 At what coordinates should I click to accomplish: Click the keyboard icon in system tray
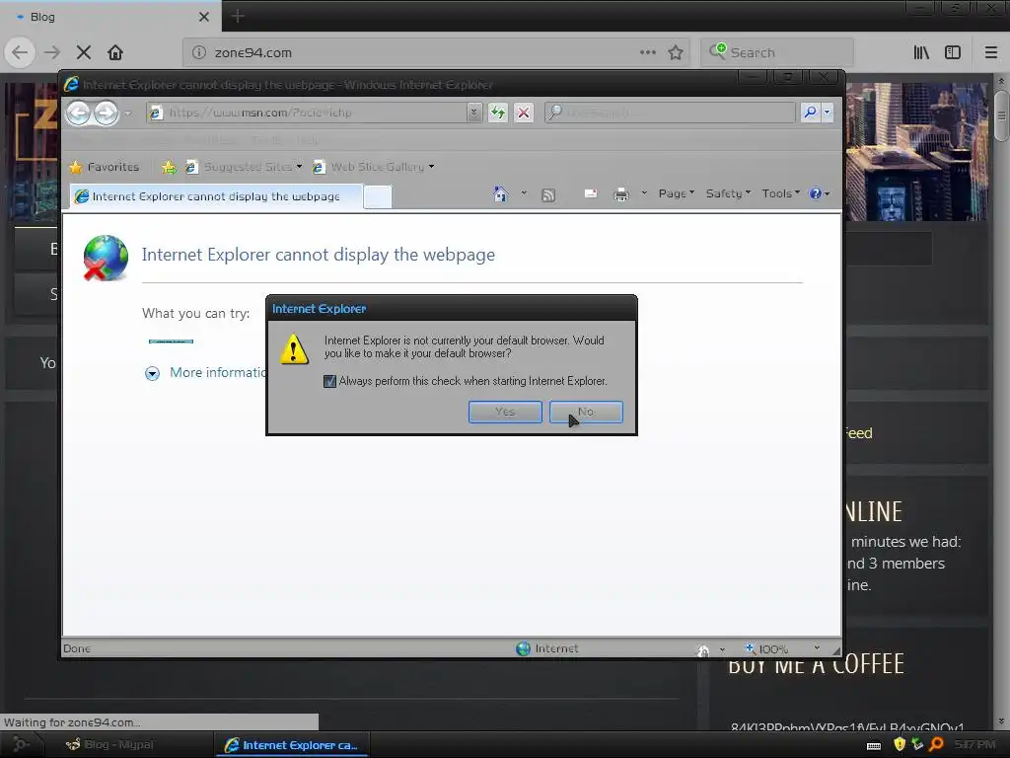coord(874,746)
